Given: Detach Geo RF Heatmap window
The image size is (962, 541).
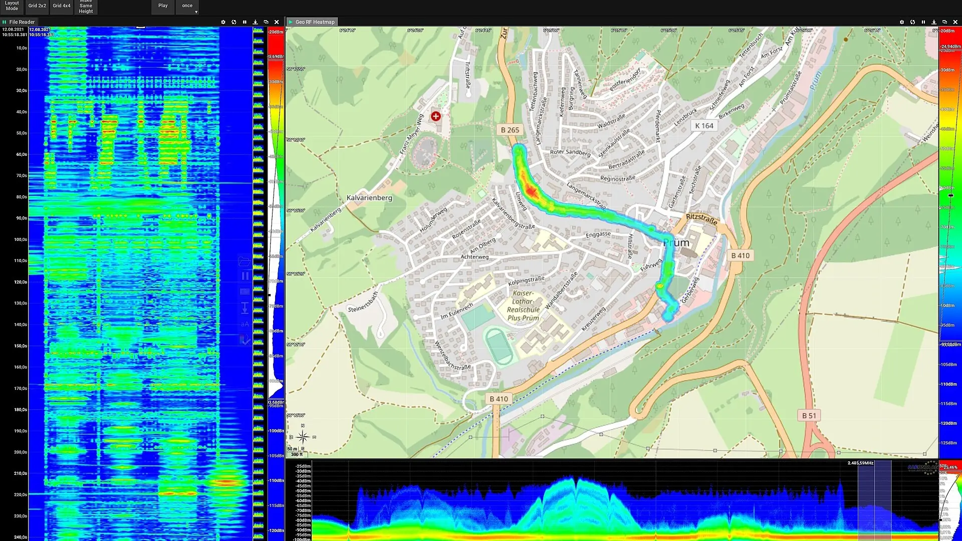Looking at the screenshot, I should click(x=944, y=22).
